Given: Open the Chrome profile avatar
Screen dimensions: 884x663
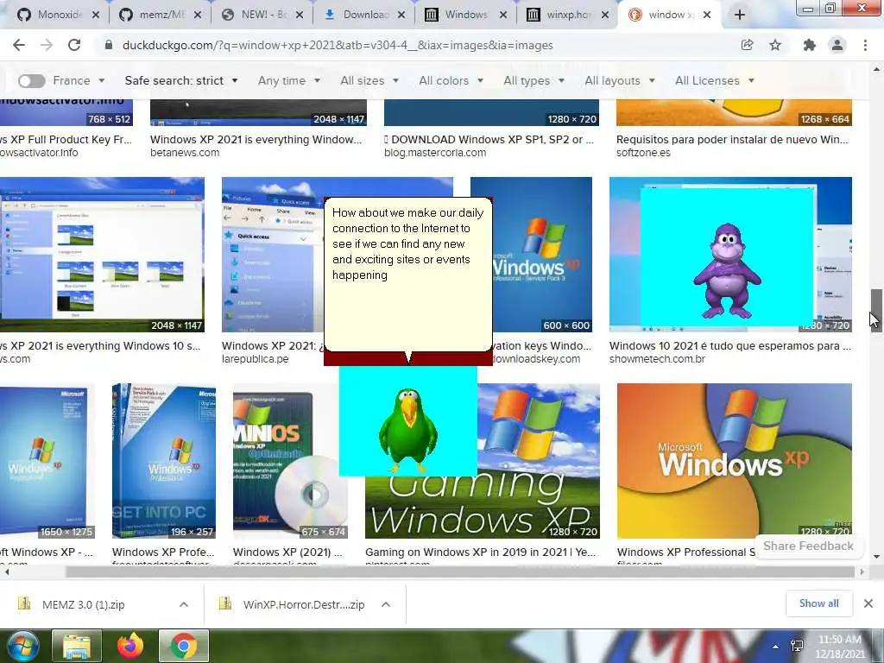Looking at the screenshot, I should click(837, 45).
